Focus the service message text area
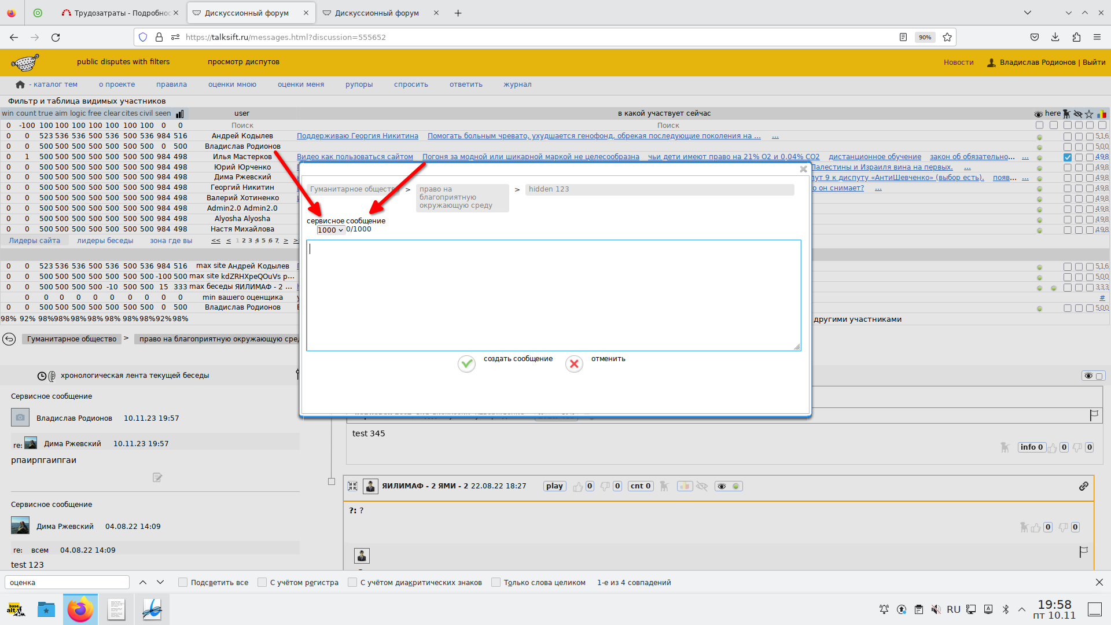Image resolution: width=1111 pixels, height=625 pixels. [x=554, y=295]
